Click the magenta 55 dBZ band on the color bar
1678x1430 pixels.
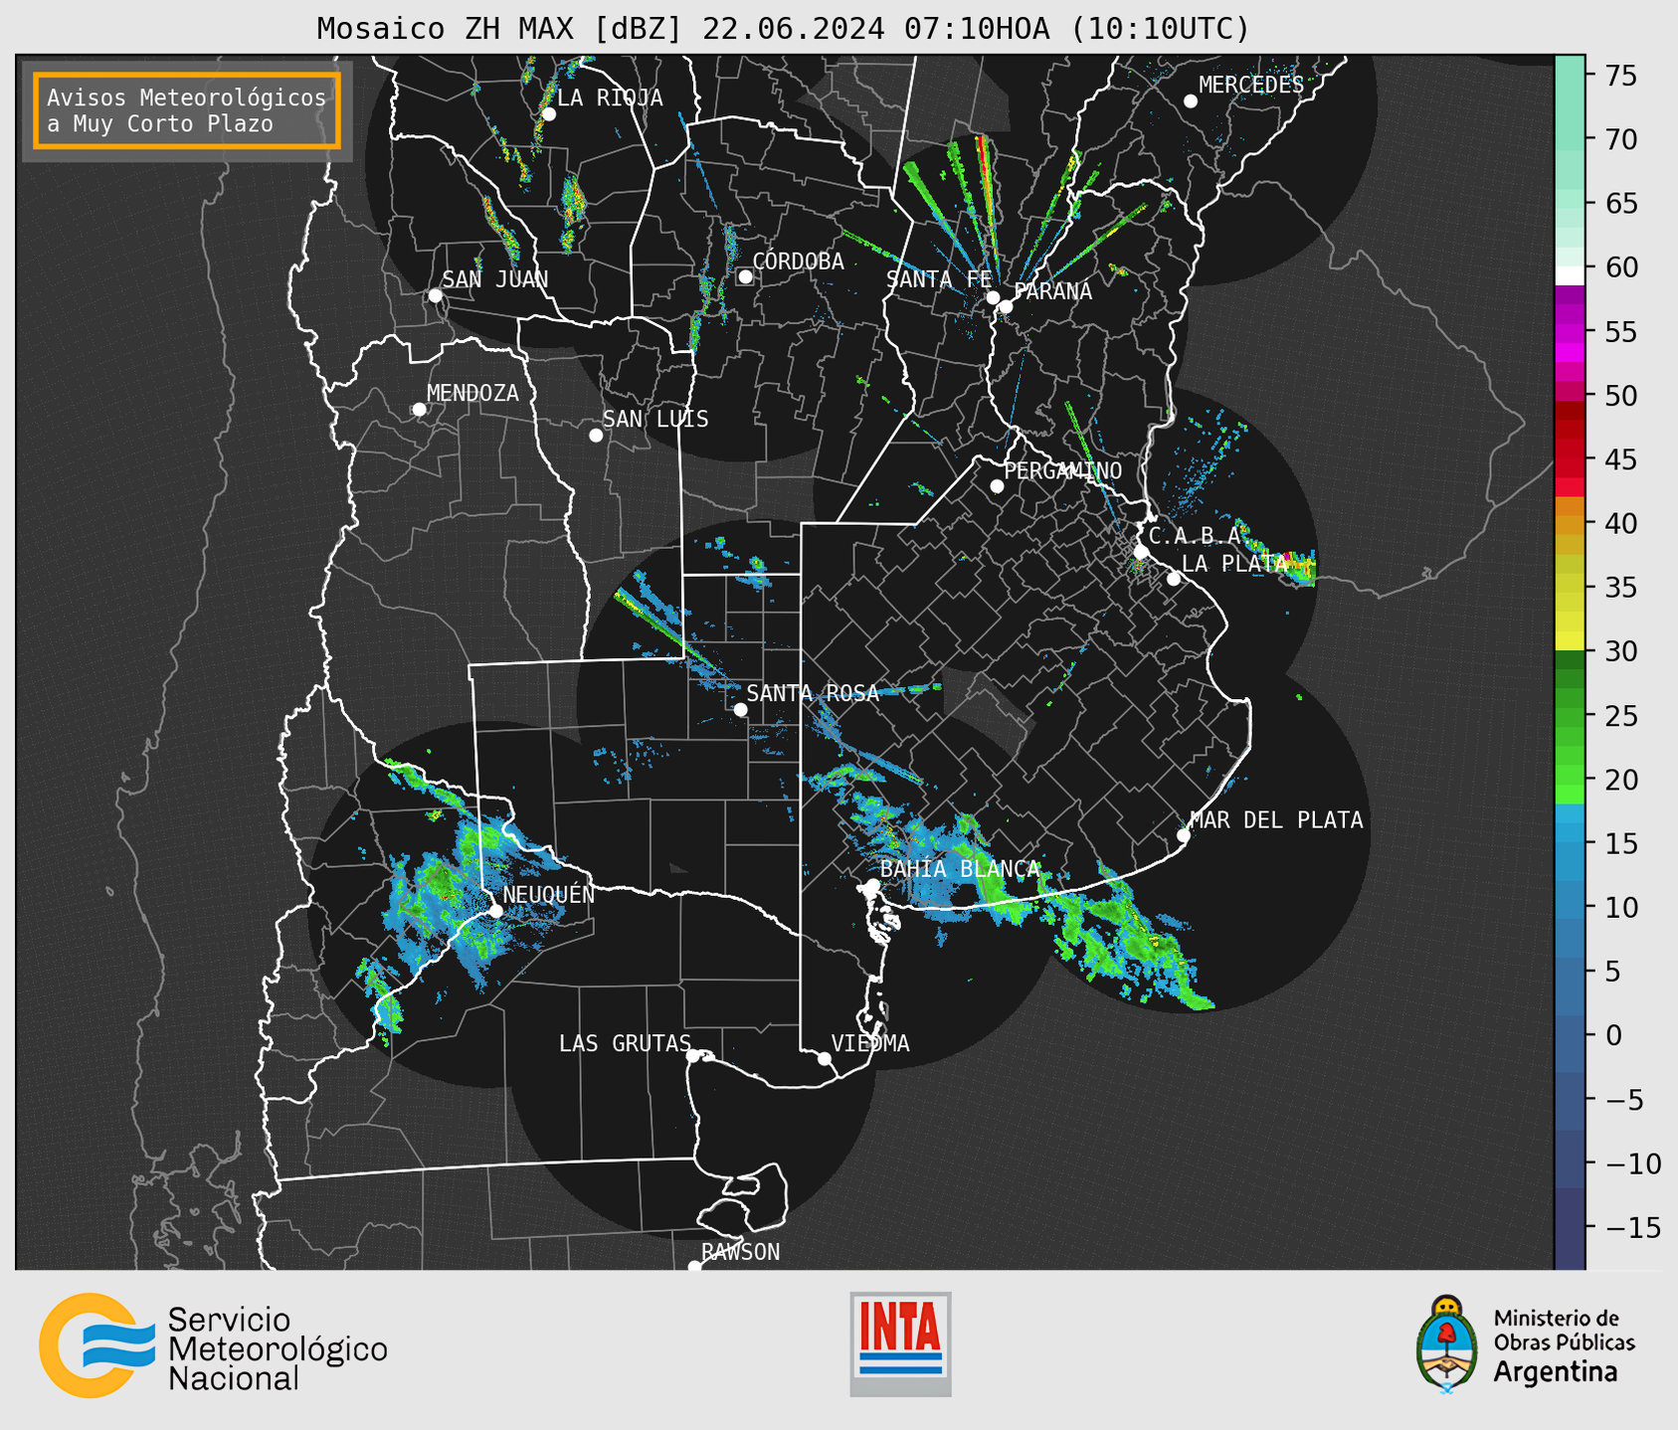[1569, 332]
